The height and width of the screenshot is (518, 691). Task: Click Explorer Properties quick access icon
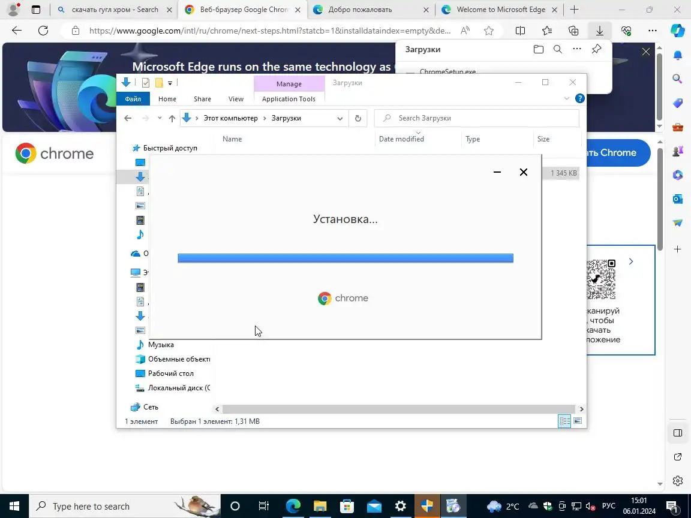pyautogui.click(x=146, y=82)
